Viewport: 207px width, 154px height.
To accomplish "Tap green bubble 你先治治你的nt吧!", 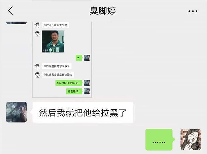I will pyautogui.click(x=69, y=83).
